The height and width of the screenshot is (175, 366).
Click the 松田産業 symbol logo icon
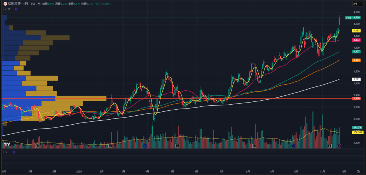click(5, 3)
